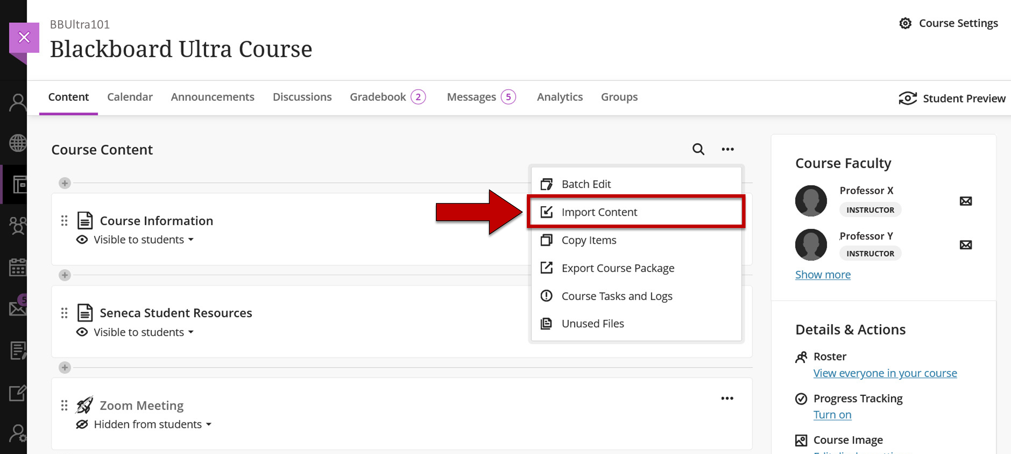Click Professor Y name
This screenshot has height=454, width=1011.
pos(866,236)
